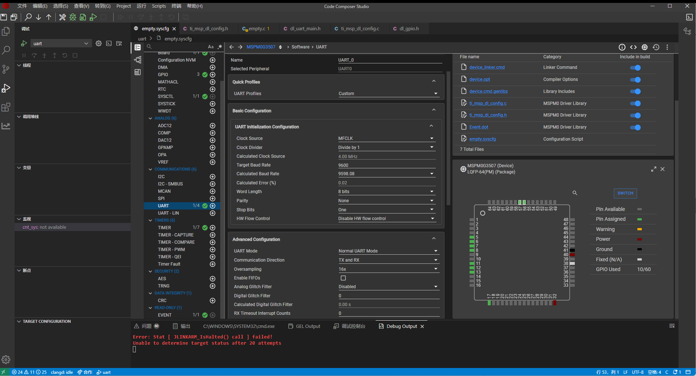This screenshot has height=376, width=696.
Task: Select TIMER - PWM in module tree
Action: tap(171, 250)
